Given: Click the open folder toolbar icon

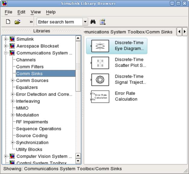Looking at the screenshot, I should [17, 22].
